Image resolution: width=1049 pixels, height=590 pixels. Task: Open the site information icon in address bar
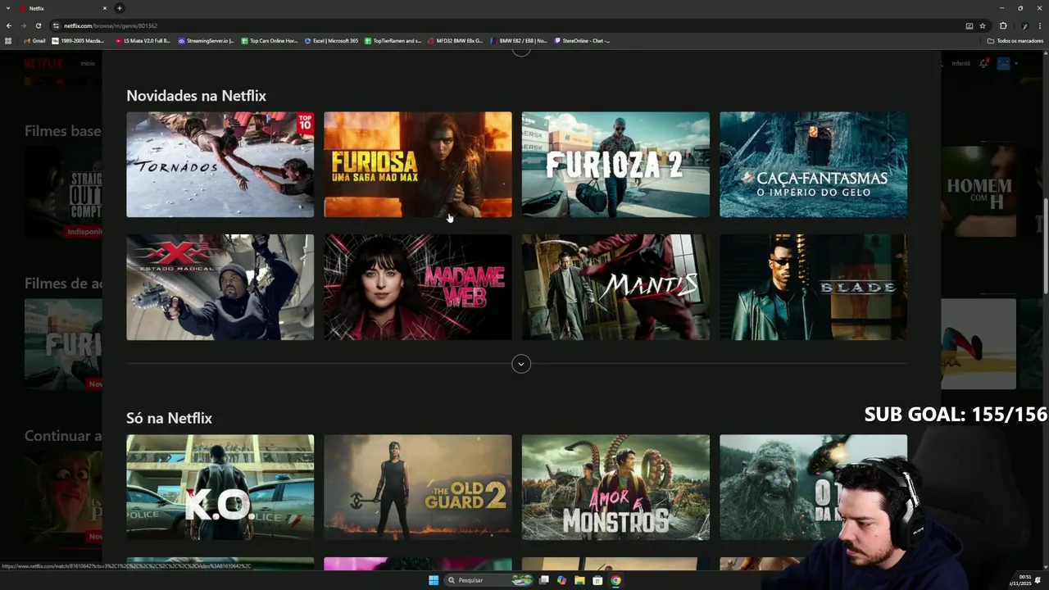pos(56,25)
